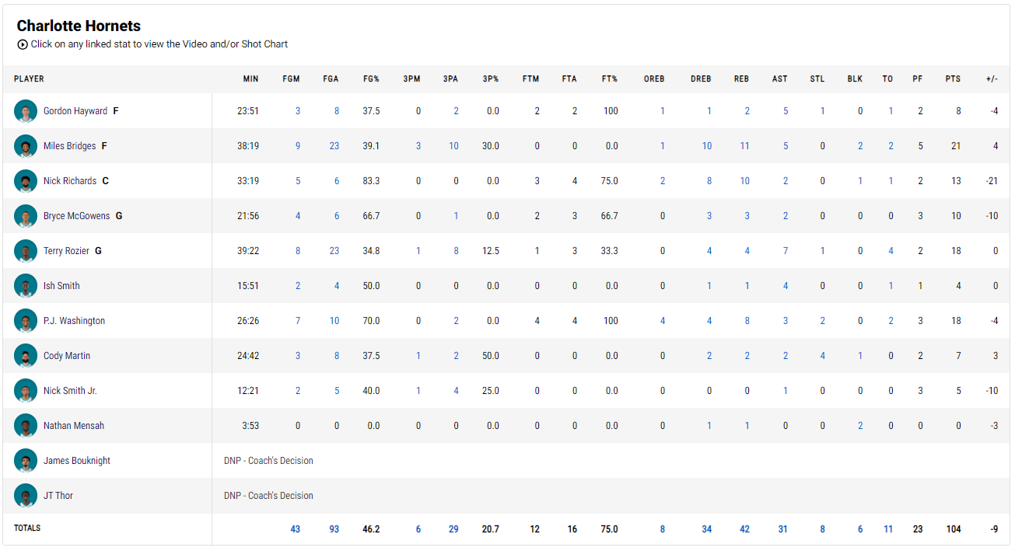
Task: View team total 43 field goals made
Action: pyautogui.click(x=296, y=529)
